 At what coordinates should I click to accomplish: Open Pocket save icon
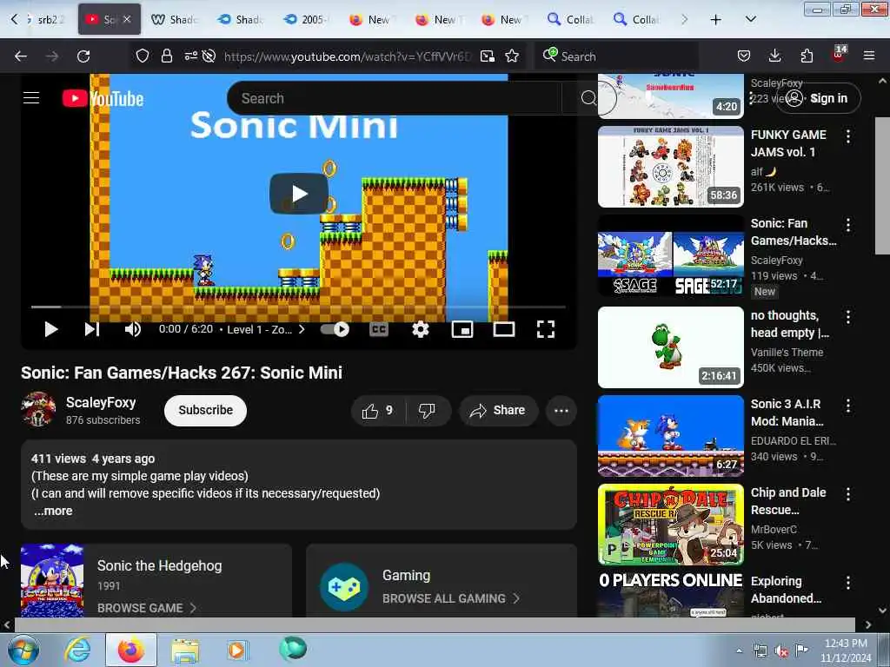pyautogui.click(x=744, y=56)
